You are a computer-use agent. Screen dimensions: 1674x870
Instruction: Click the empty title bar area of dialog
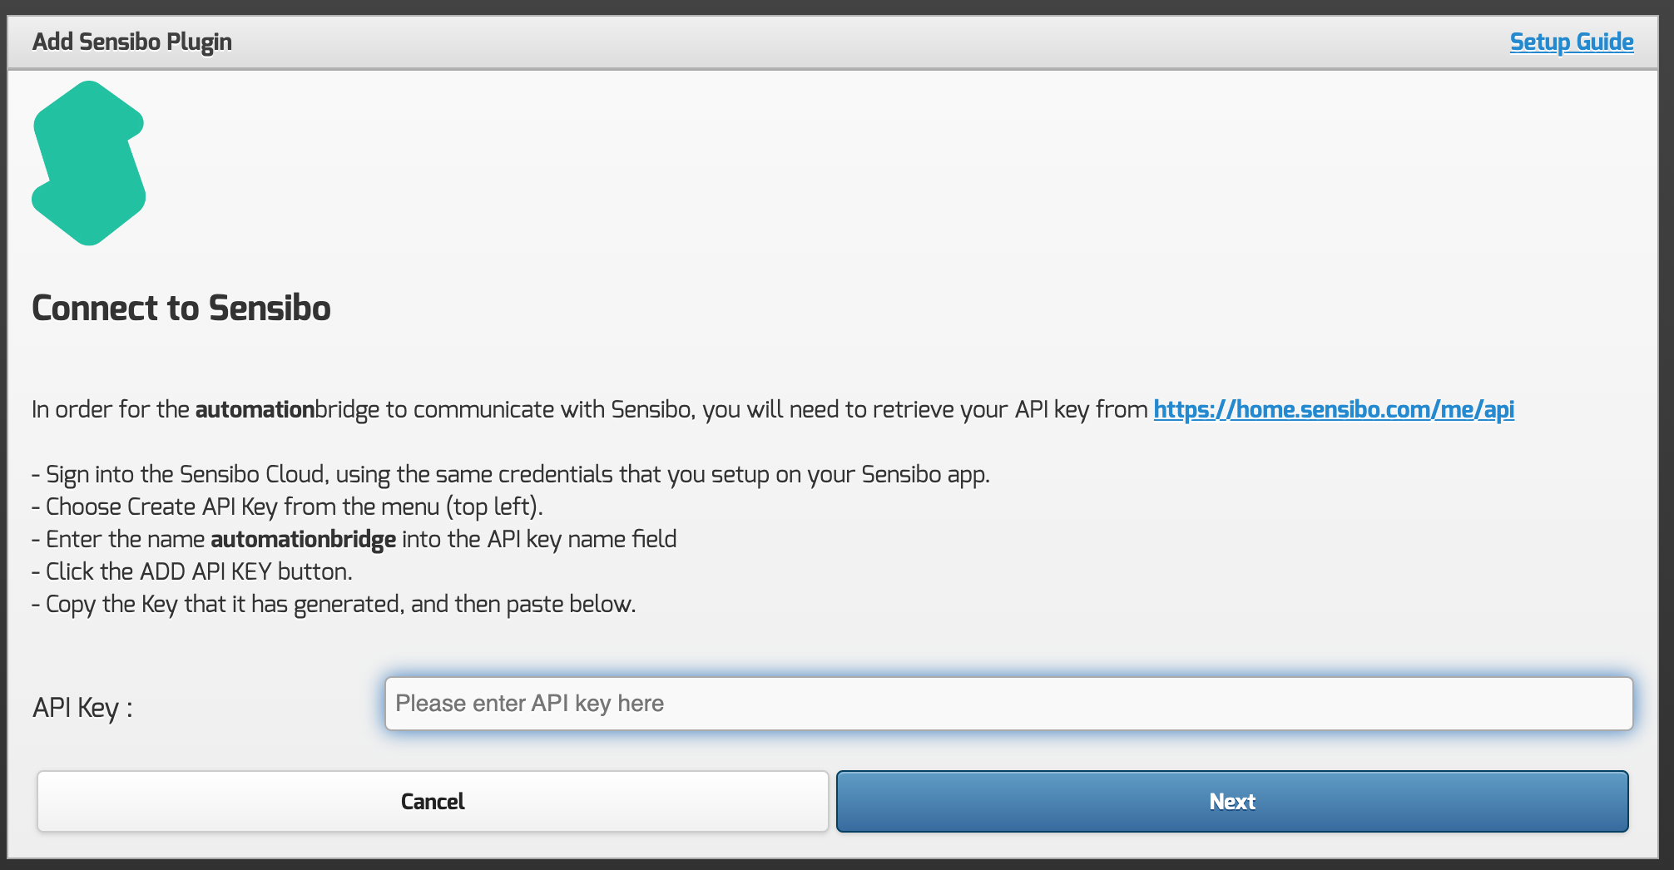(832, 42)
